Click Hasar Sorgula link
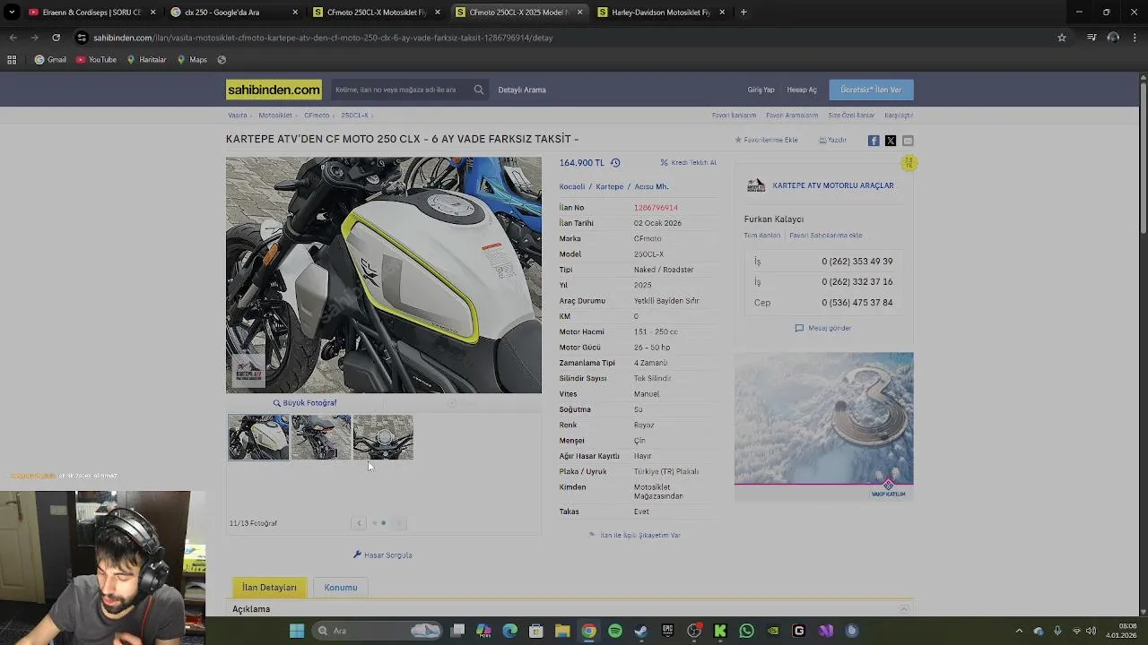Viewport: 1148px width, 645px height. click(383, 555)
